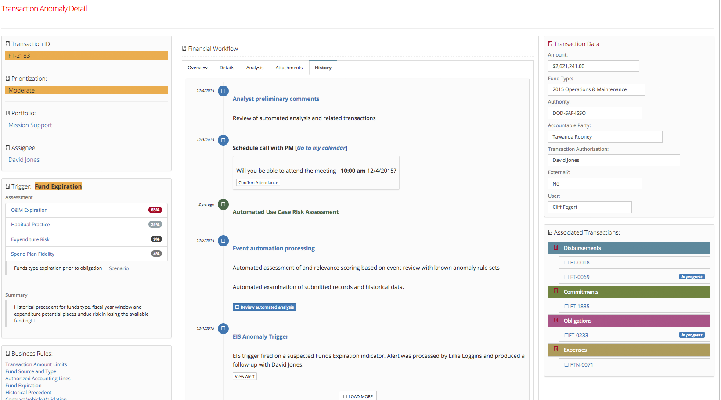This screenshot has width=721, height=400.
Task: Click the 12/1/2015 timeline circle icon
Action: pyautogui.click(x=223, y=329)
